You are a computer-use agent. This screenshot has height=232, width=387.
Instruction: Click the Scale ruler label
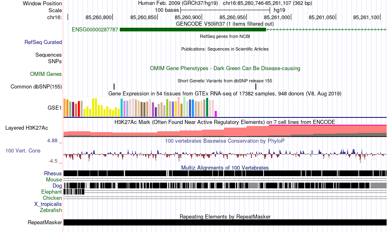coord(55,10)
